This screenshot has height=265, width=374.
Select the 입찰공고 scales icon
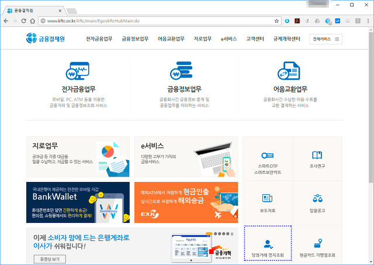click(x=317, y=198)
